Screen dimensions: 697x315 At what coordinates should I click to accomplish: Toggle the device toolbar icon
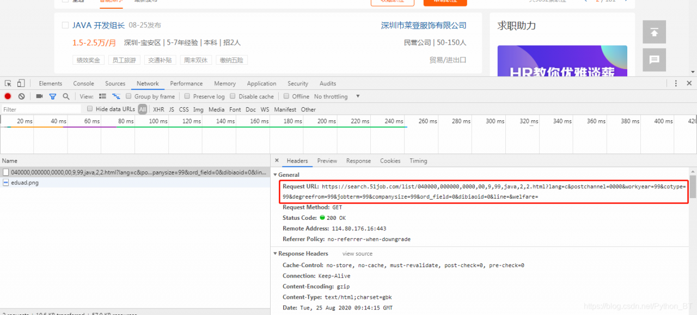click(21, 83)
